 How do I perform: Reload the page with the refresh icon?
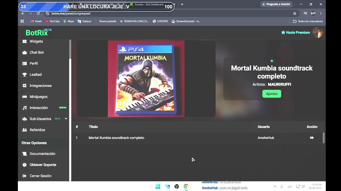(38, 14)
